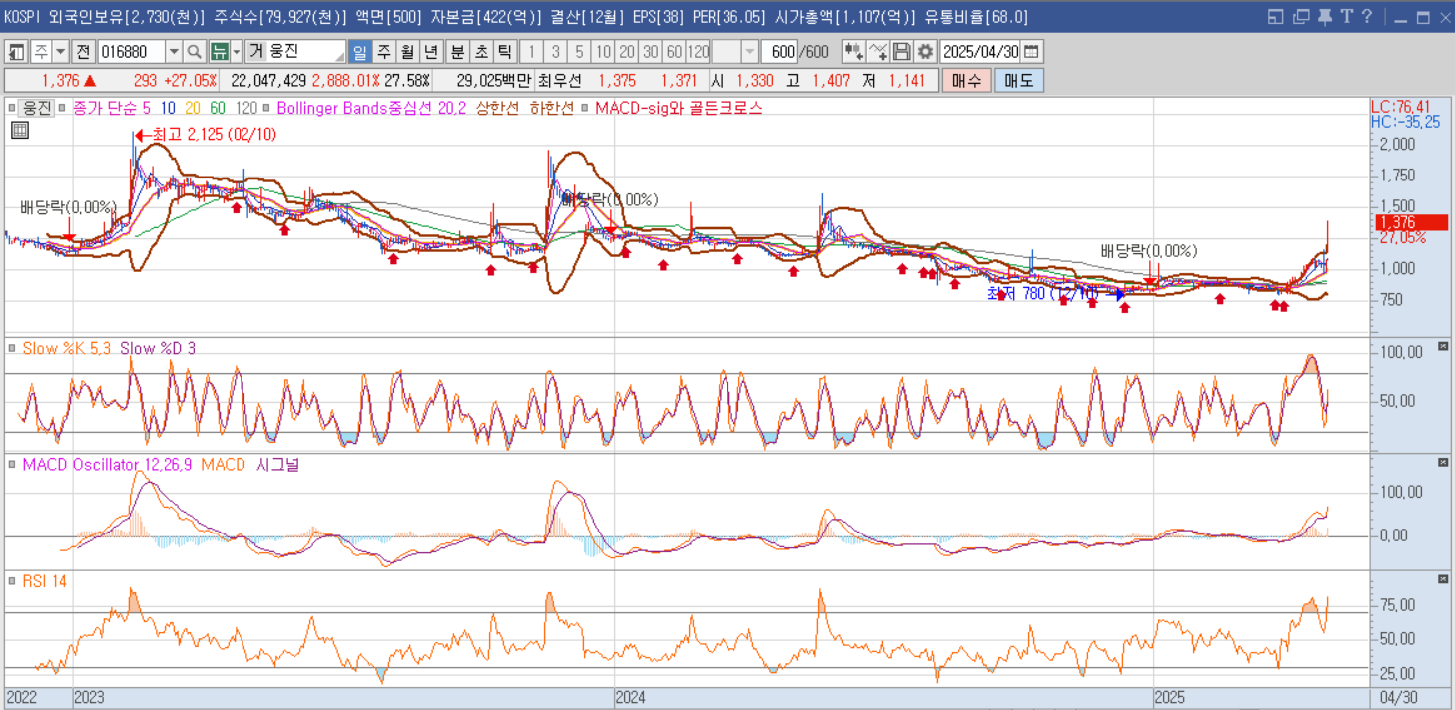Select the 일 daily period toggle
This screenshot has height=710, width=1455.
click(359, 52)
